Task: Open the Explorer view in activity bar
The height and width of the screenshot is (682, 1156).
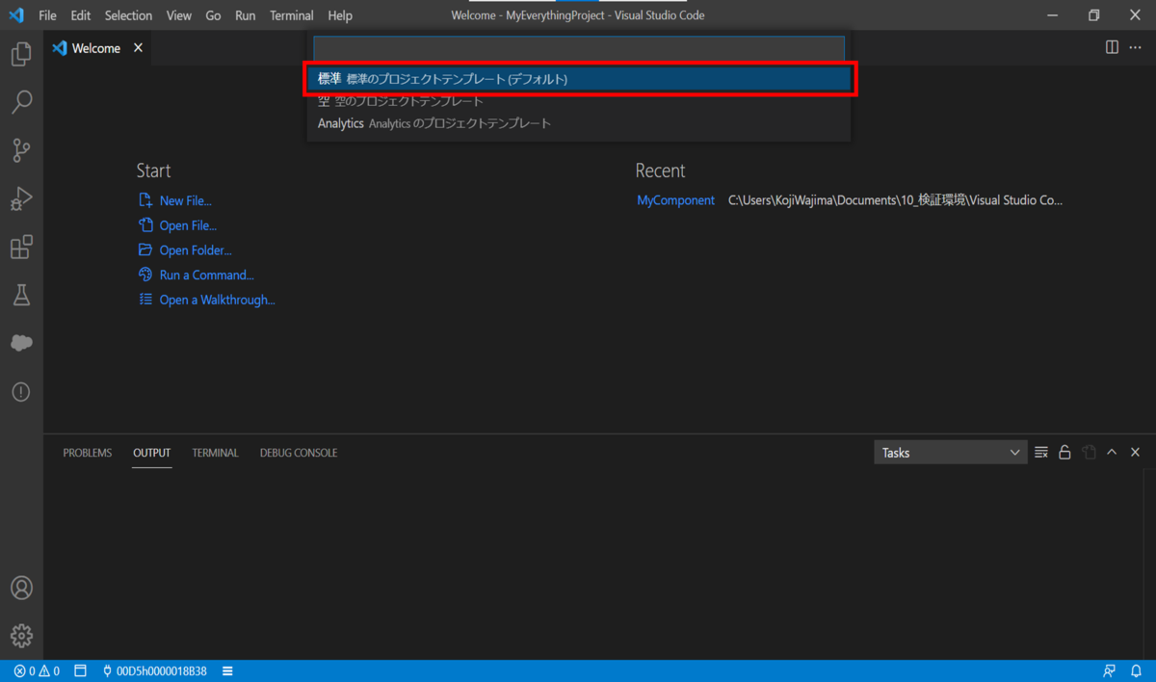Action: (21, 54)
